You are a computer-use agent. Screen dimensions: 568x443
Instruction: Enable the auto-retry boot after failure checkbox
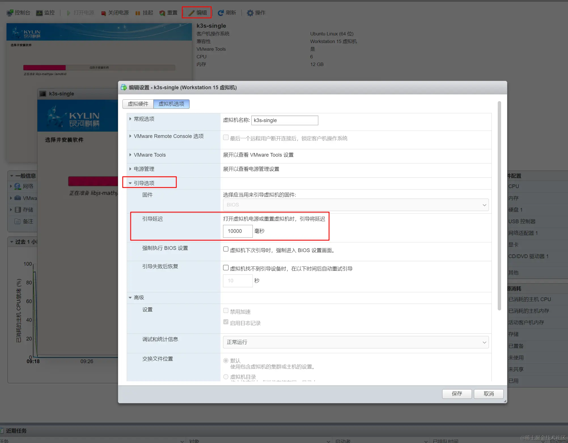coord(226,268)
